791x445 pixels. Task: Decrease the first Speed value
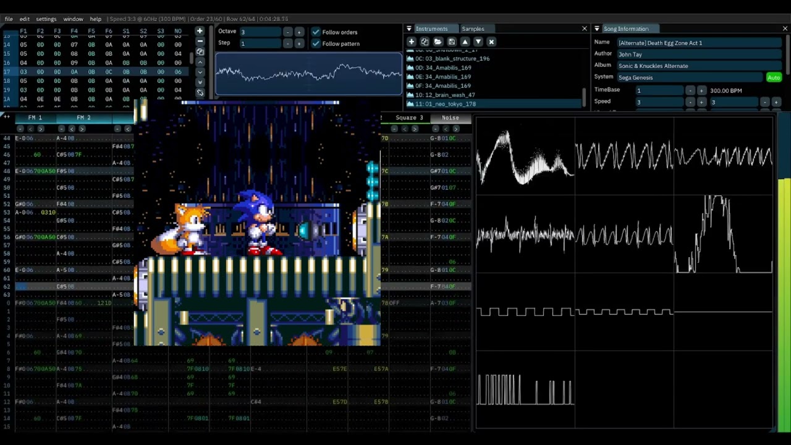(690, 102)
